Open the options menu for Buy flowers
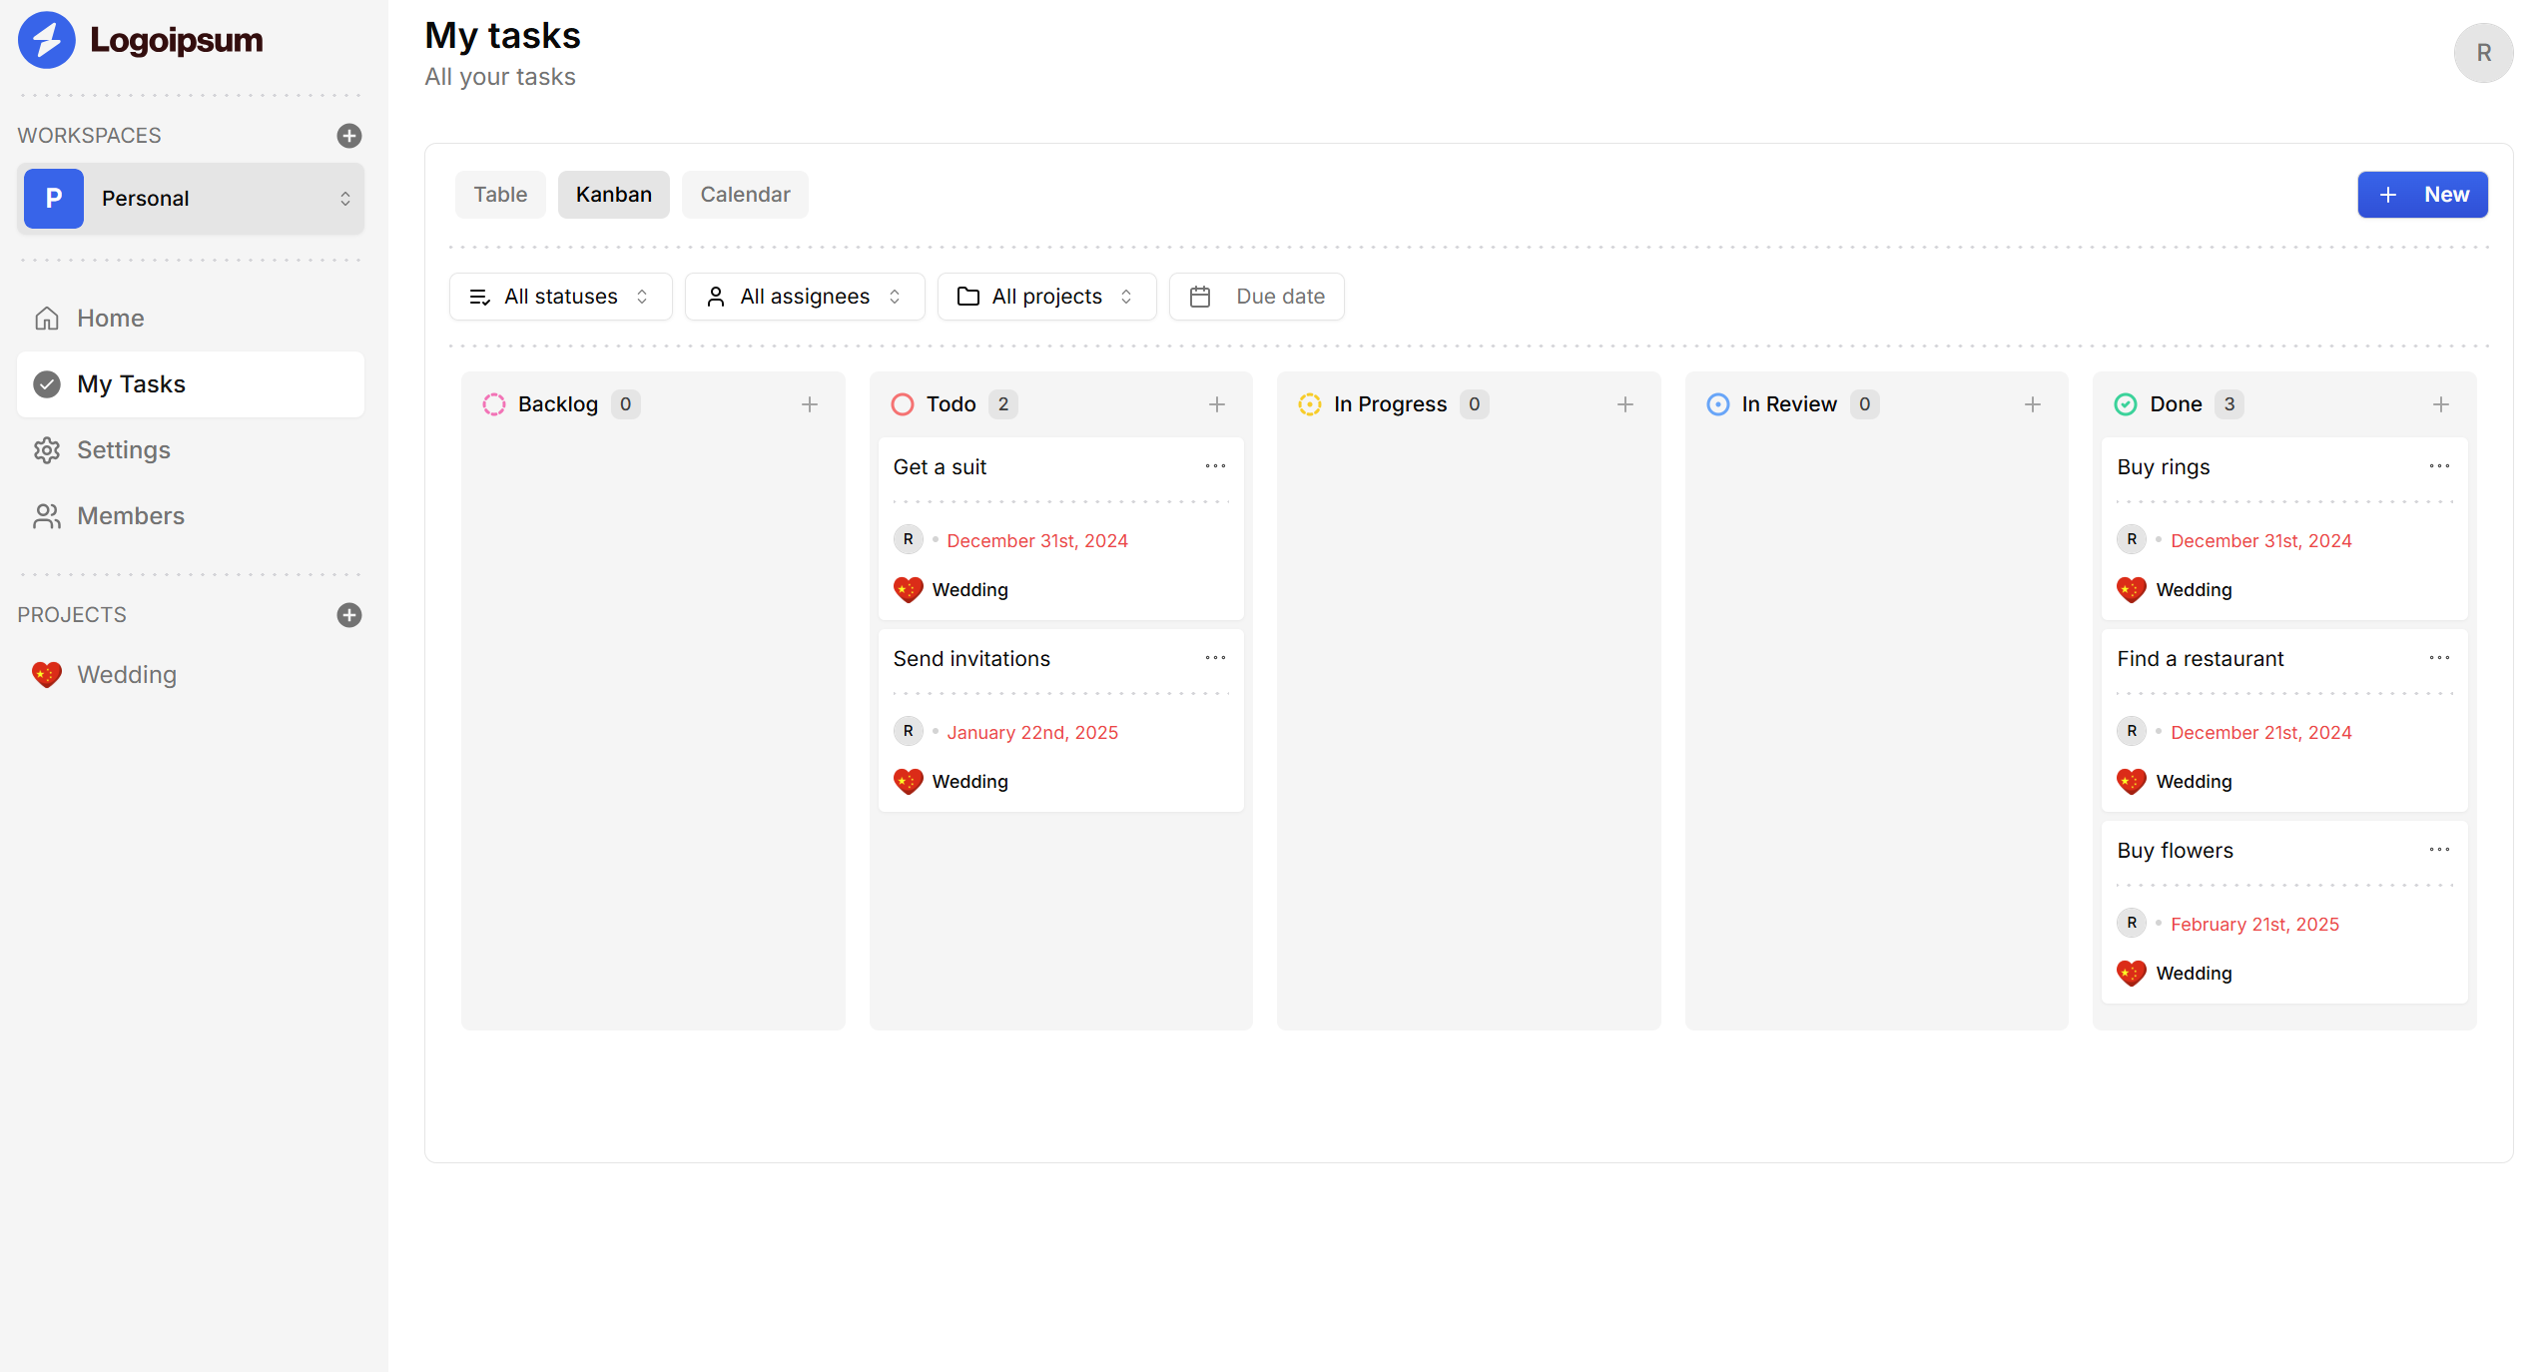Image resolution: width=2541 pixels, height=1372 pixels. (2439, 850)
